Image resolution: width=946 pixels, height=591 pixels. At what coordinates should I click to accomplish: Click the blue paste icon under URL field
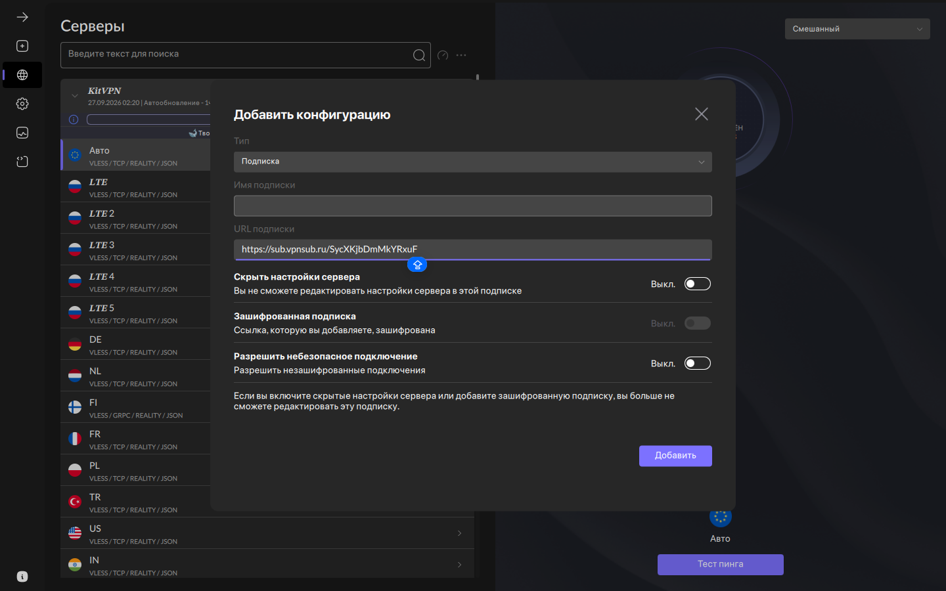pyautogui.click(x=417, y=265)
